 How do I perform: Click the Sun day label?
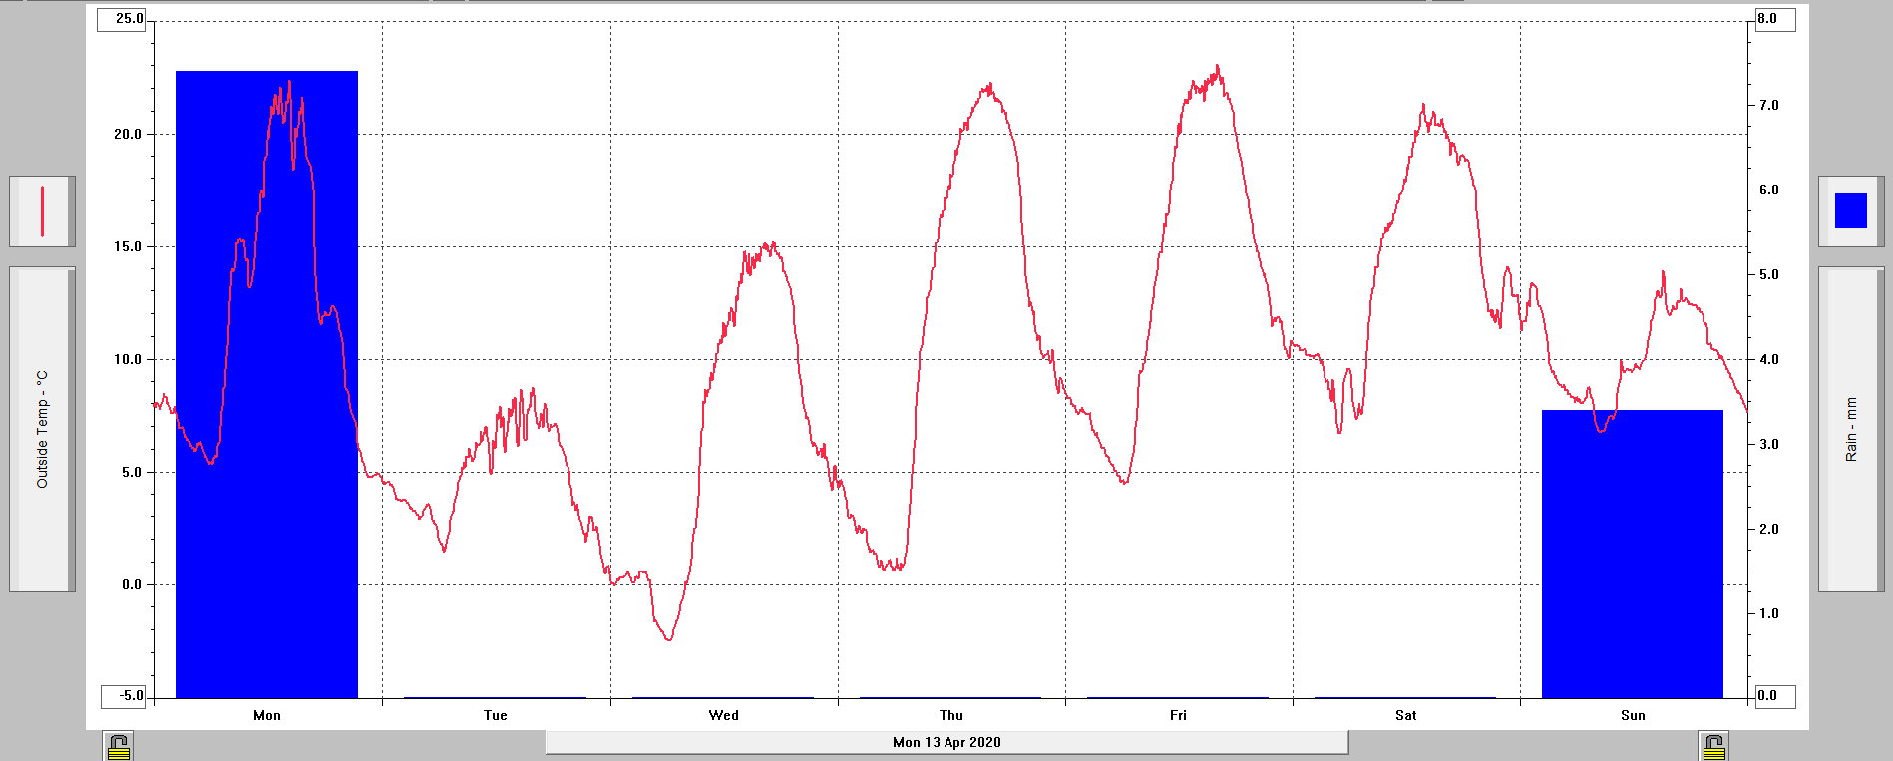point(1634,715)
